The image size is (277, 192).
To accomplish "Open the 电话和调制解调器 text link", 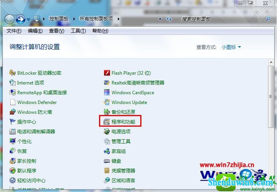I will click(x=36, y=131).
